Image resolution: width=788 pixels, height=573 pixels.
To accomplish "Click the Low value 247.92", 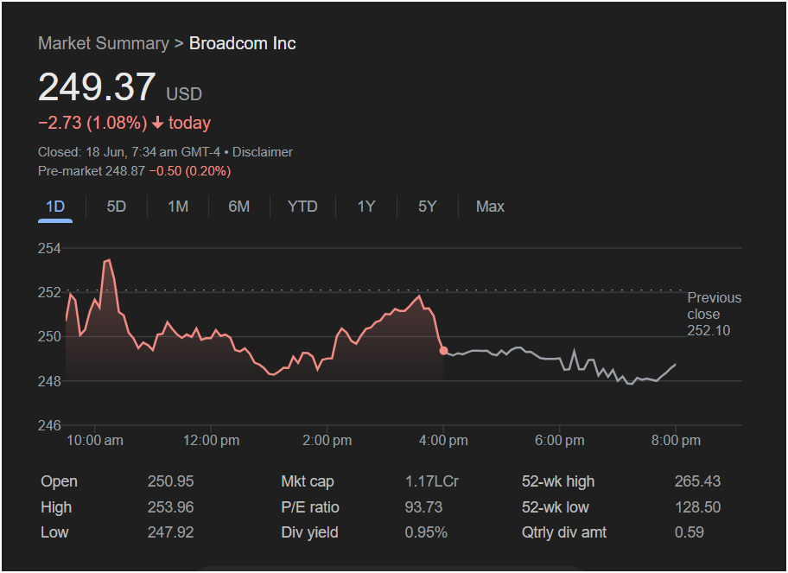I will click(x=171, y=532).
